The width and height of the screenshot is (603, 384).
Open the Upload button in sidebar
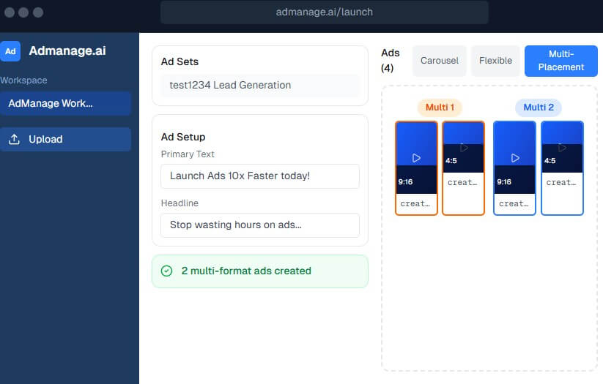pos(65,139)
